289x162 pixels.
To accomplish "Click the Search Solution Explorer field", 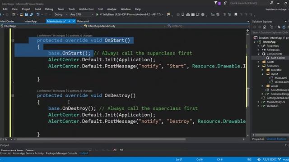I will (x=270, y=32).
